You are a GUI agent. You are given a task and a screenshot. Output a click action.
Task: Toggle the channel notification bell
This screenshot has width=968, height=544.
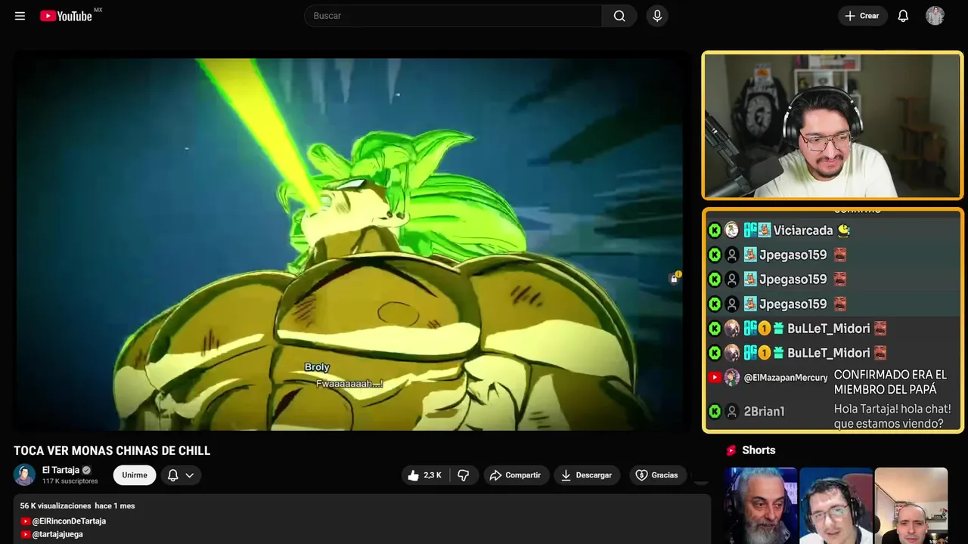click(x=172, y=475)
